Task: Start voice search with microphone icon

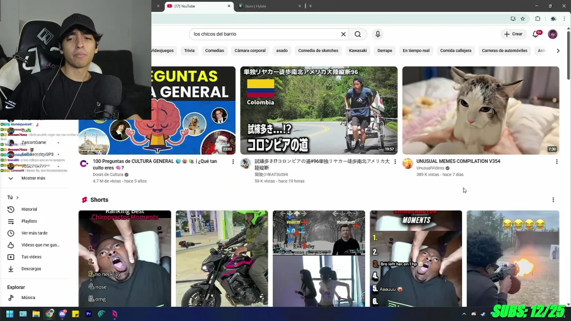Action: pyautogui.click(x=378, y=34)
